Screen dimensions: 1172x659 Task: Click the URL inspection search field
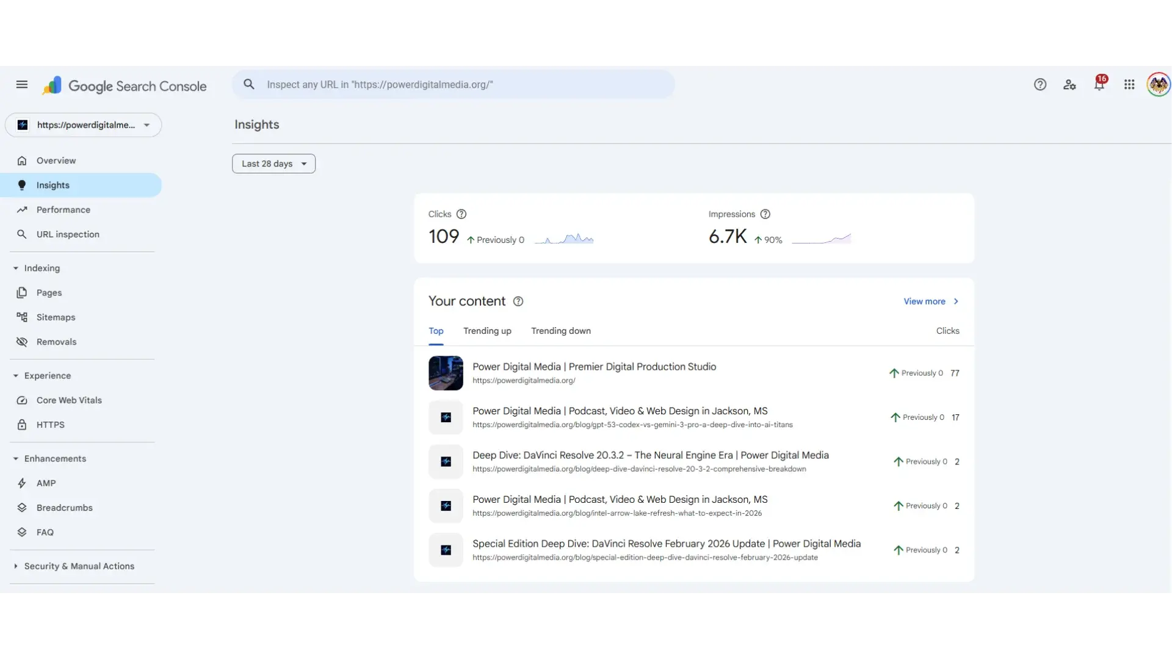[x=454, y=85]
